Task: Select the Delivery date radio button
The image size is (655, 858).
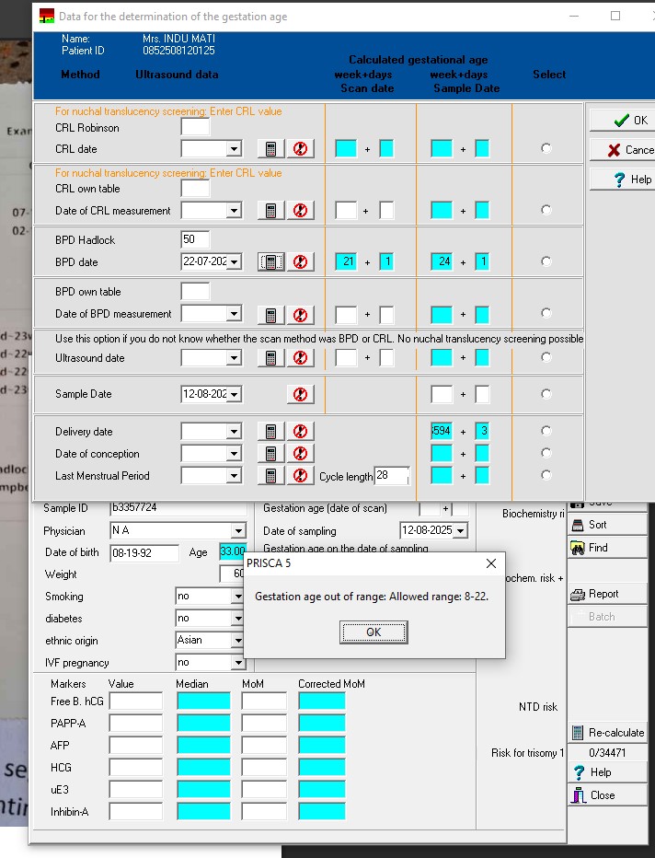Action: click(546, 431)
